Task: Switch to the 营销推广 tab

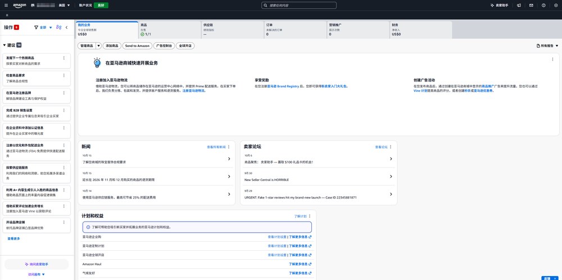Action: tap(358, 30)
